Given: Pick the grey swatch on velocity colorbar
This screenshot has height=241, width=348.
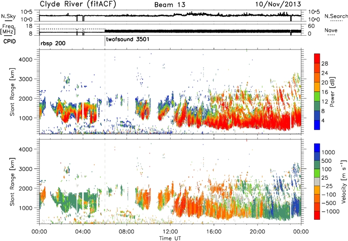Looking at the screenshot, I should pos(317,182).
